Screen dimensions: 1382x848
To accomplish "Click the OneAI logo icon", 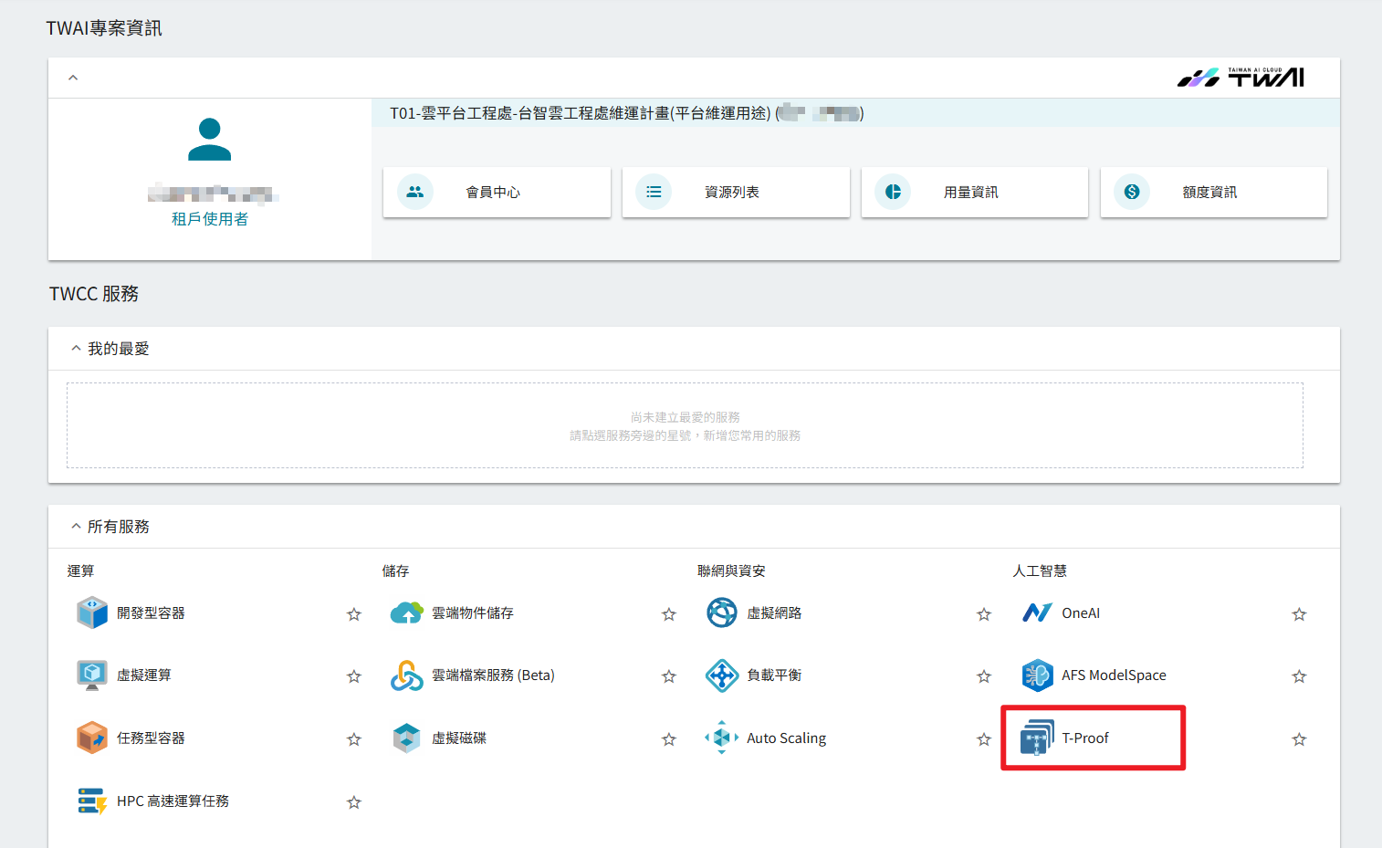I will (1037, 612).
